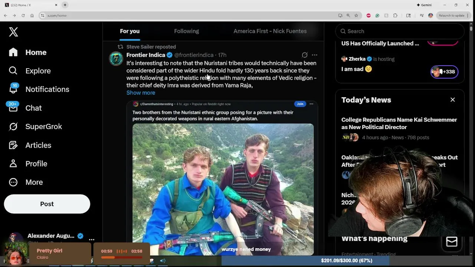Screen dimensions: 475x267
Task: Open the Home page from sidebar
Action: pyautogui.click(x=28, y=52)
